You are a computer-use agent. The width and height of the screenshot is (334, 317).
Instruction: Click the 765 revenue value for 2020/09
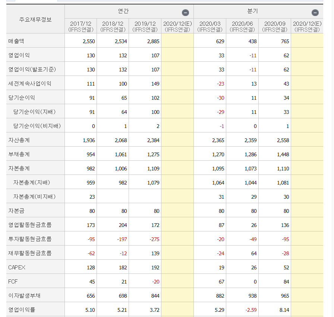coord(285,41)
